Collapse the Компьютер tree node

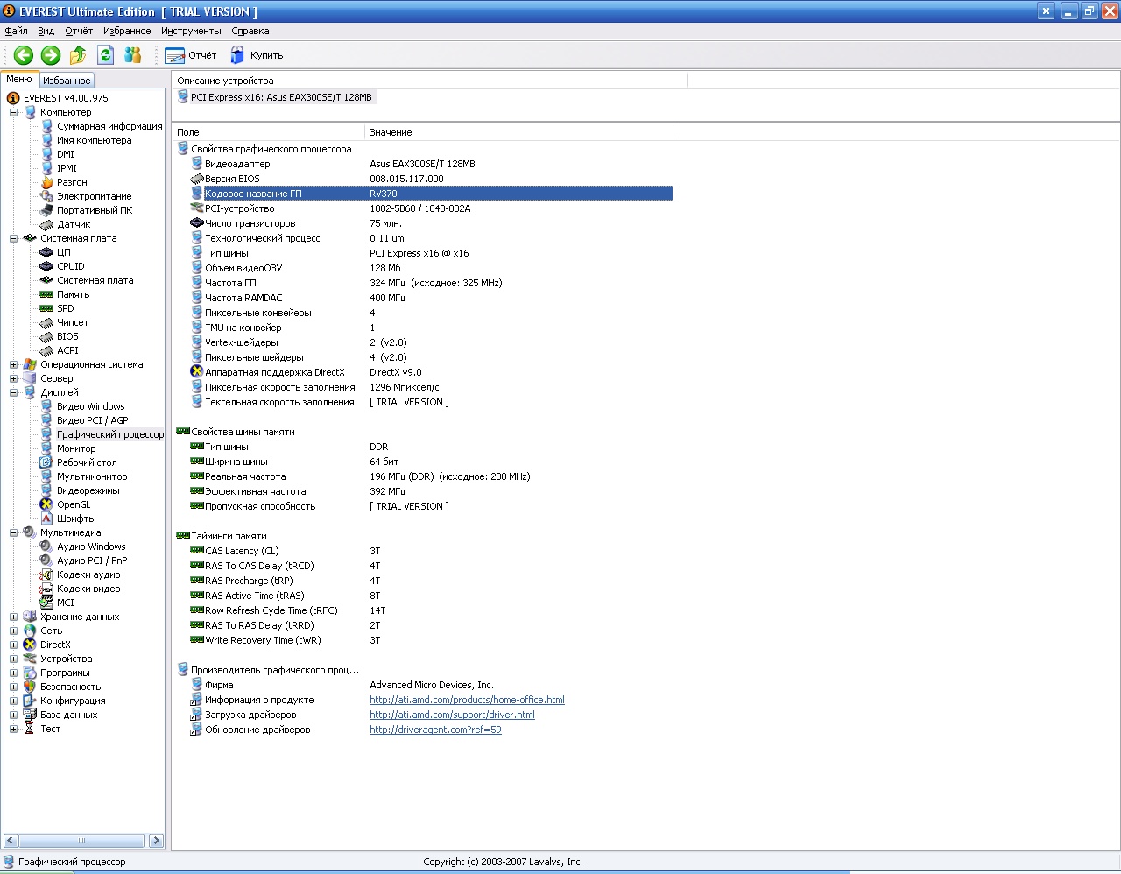tap(14, 112)
